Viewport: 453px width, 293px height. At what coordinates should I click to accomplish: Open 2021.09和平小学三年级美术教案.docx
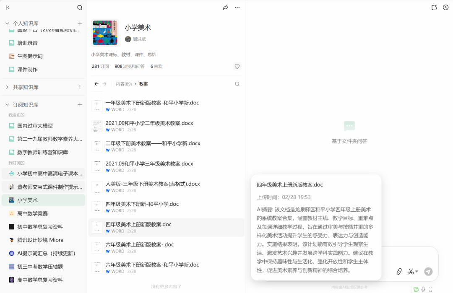pos(167,166)
